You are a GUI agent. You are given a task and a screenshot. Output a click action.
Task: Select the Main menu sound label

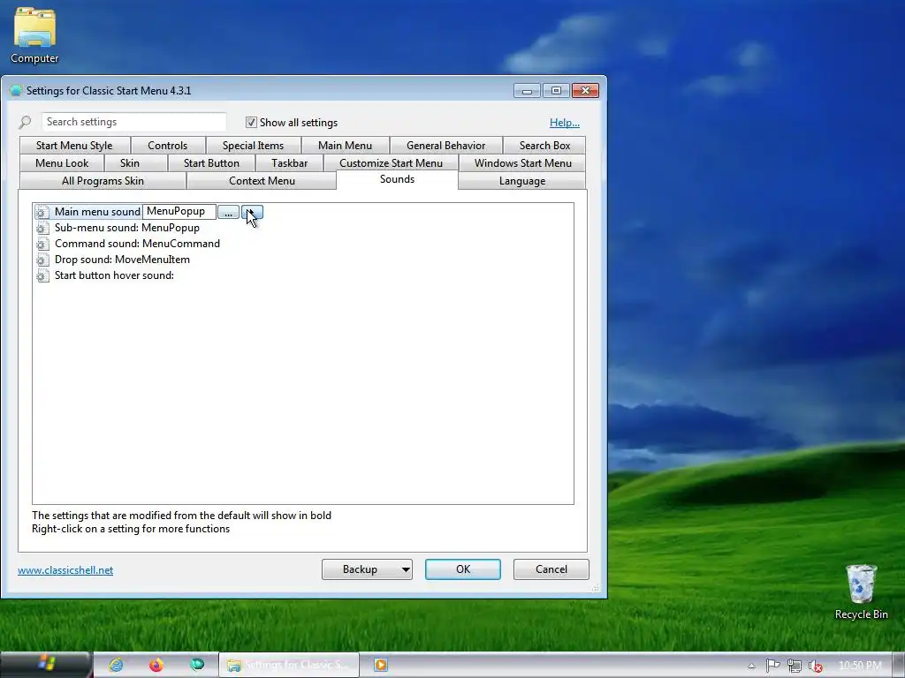click(97, 212)
